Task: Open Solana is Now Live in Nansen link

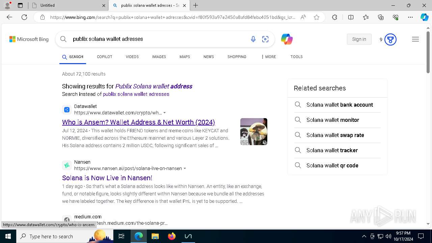Action: coord(107,178)
